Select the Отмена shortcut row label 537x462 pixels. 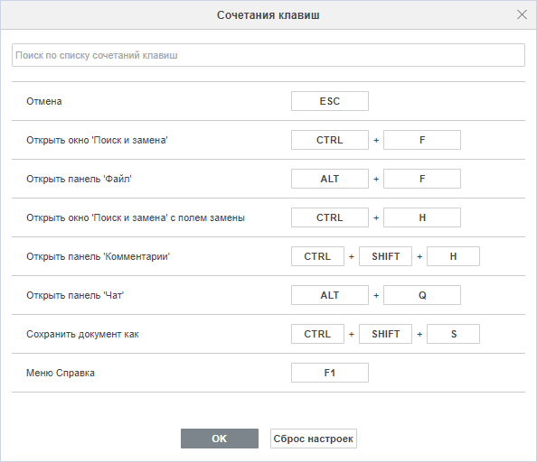coord(44,101)
